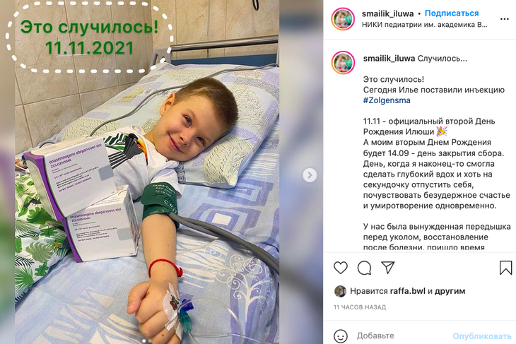Open the #Zolgensma hashtag
The height and width of the screenshot is (344, 516).
click(387, 100)
